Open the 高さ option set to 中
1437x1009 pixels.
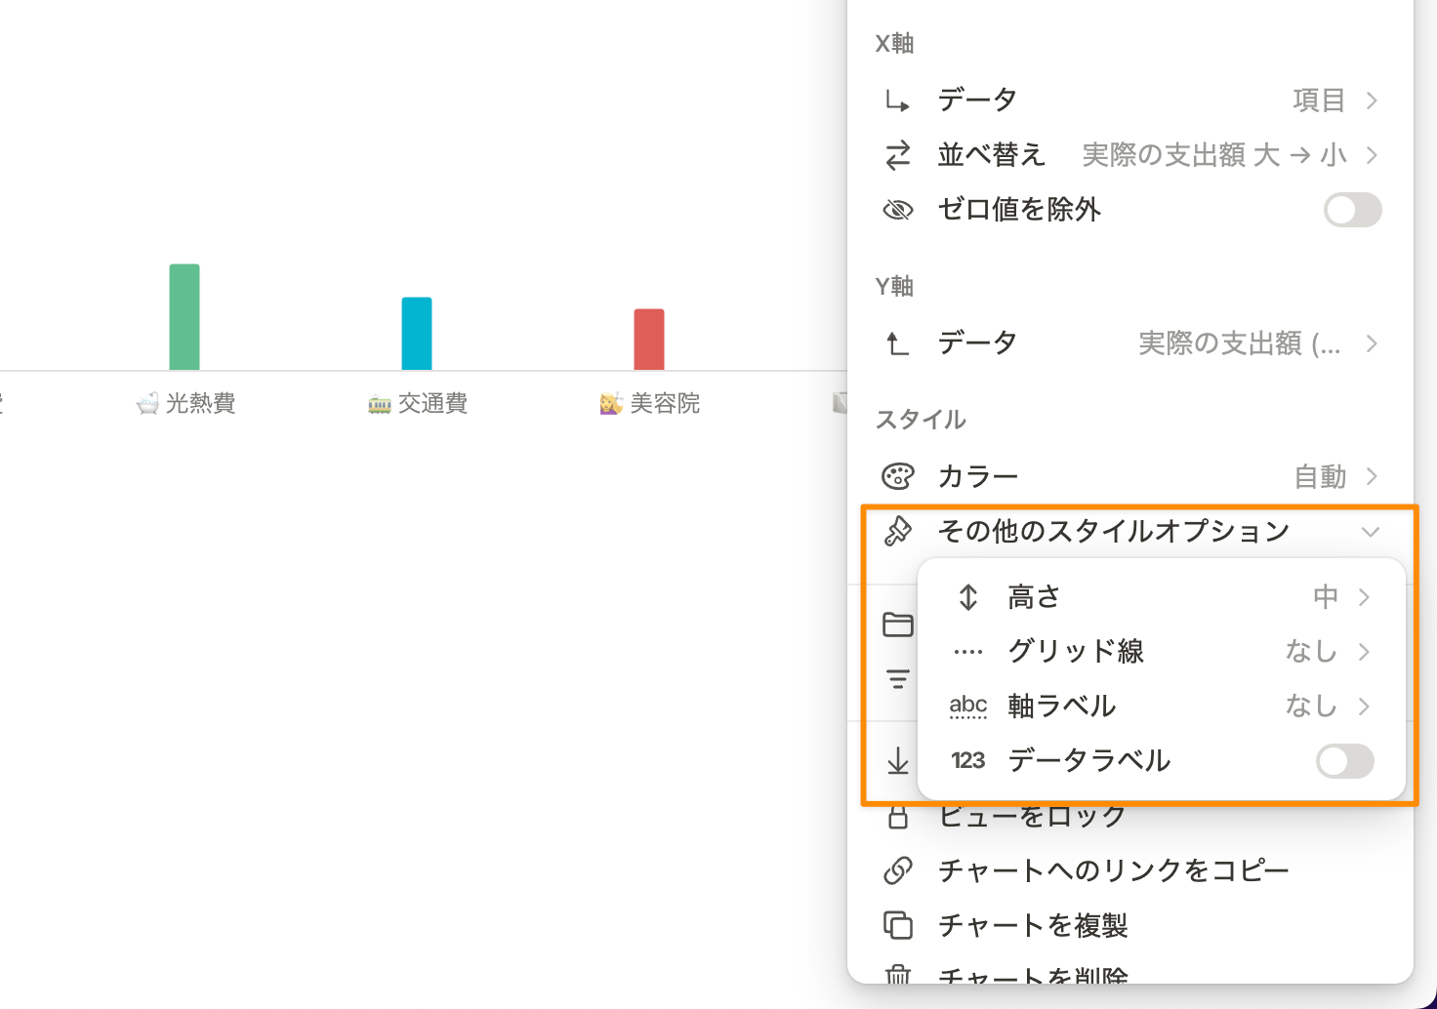click(x=1162, y=597)
